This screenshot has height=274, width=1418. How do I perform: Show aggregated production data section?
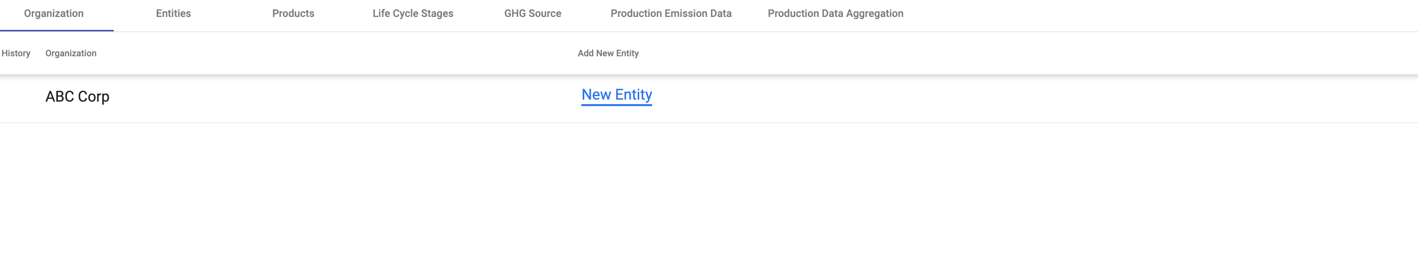pyautogui.click(x=835, y=14)
